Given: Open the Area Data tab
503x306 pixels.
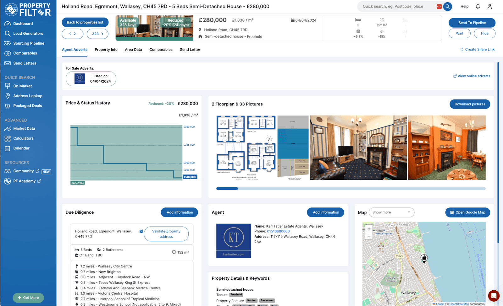Looking at the screenshot, I should [x=133, y=50].
